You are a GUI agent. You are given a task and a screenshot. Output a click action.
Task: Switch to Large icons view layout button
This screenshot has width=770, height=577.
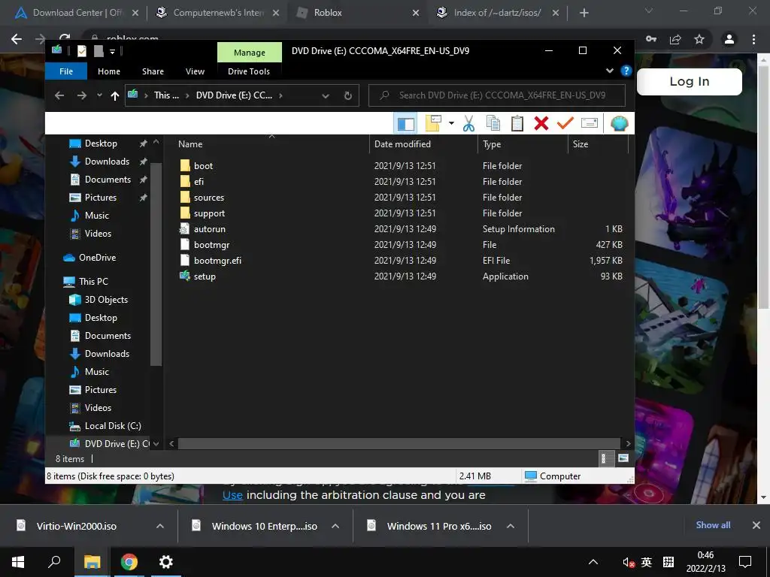pos(623,458)
